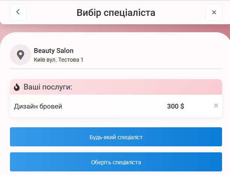Click the 300 $ price
This screenshot has width=230, height=175.
pyautogui.click(x=175, y=106)
